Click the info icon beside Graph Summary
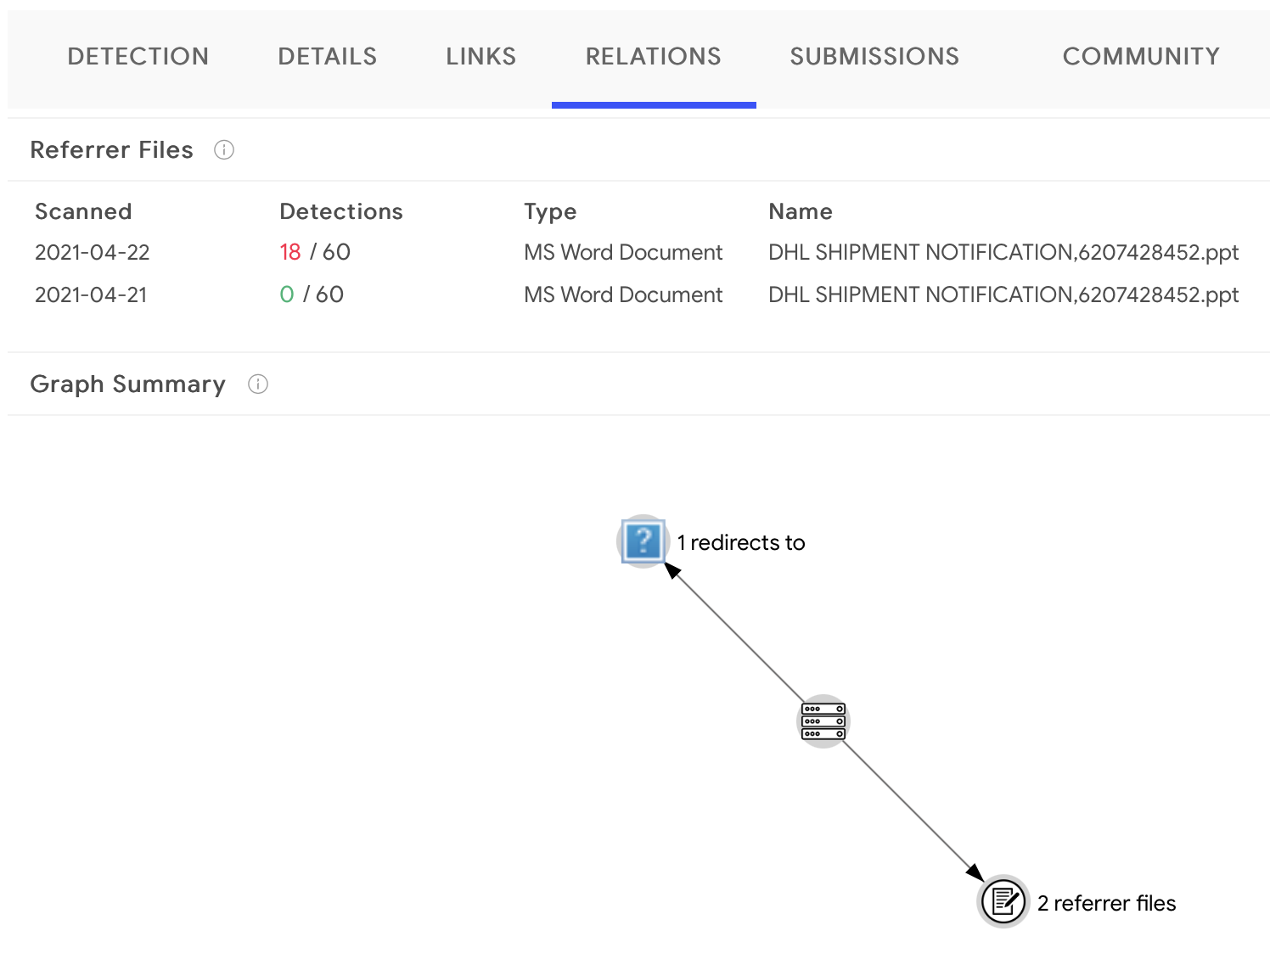The image size is (1270, 959). click(x=258, y=384)
